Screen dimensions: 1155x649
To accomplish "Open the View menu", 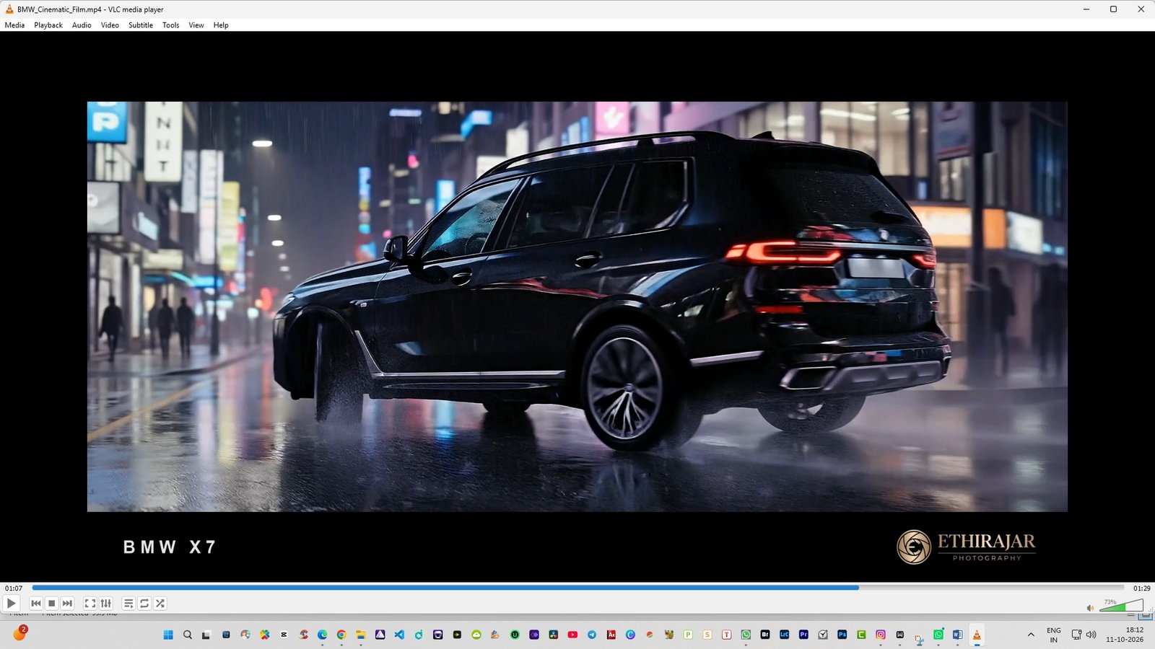I will (x=196, y=25).
